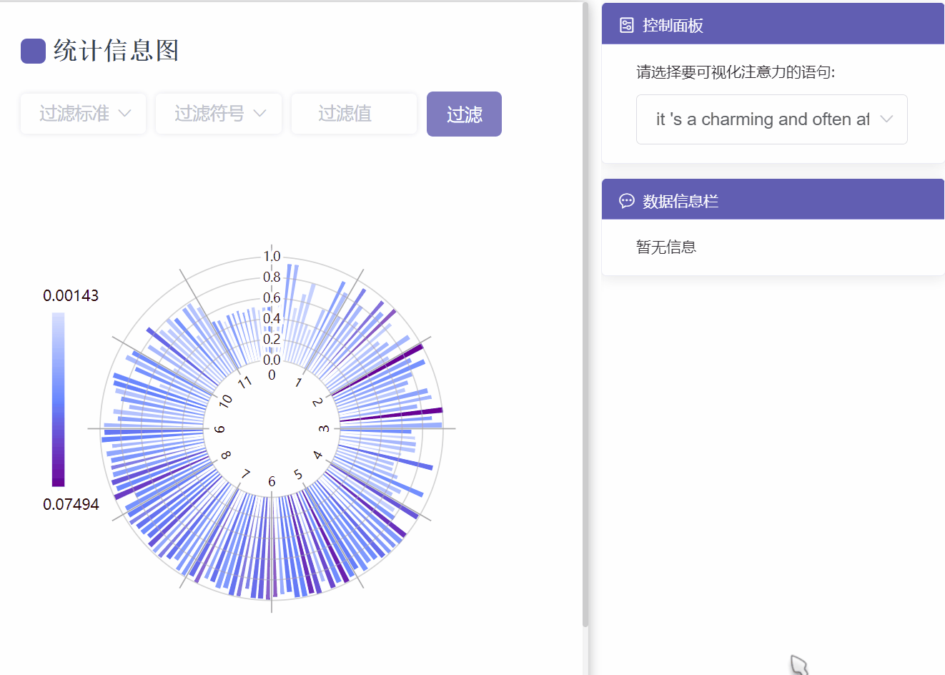This screenshot has width=945, height=675.
Task: Open the 过滤符号 dropdown
Action: 219,114
